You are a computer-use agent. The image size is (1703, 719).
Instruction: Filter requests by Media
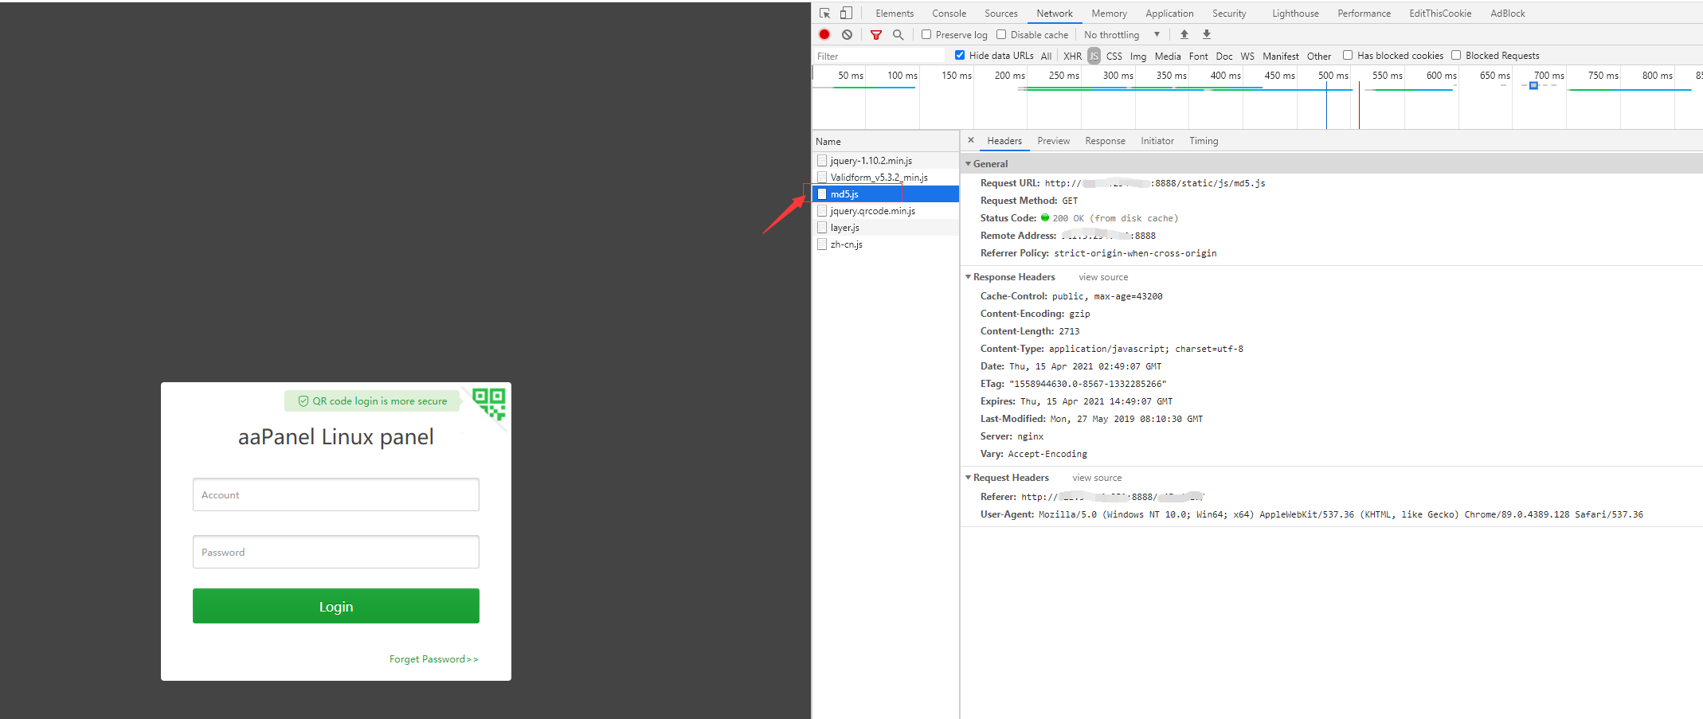pos(1168,57)
